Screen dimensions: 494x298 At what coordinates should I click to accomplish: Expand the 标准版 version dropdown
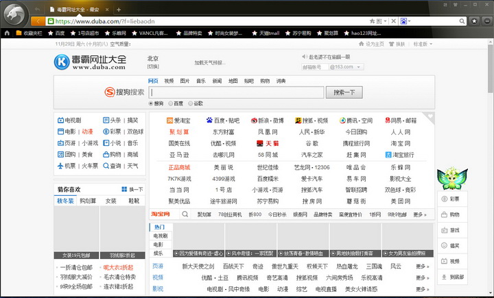click(x=423, y=44)
